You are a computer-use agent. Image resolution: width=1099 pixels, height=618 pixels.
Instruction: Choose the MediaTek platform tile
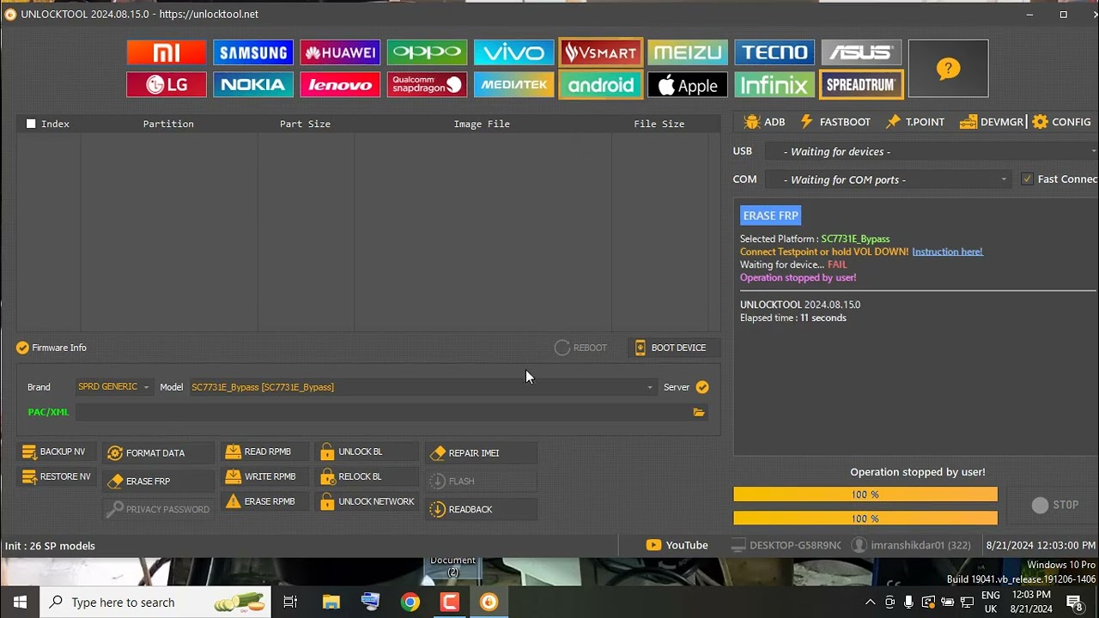[513, 85]
